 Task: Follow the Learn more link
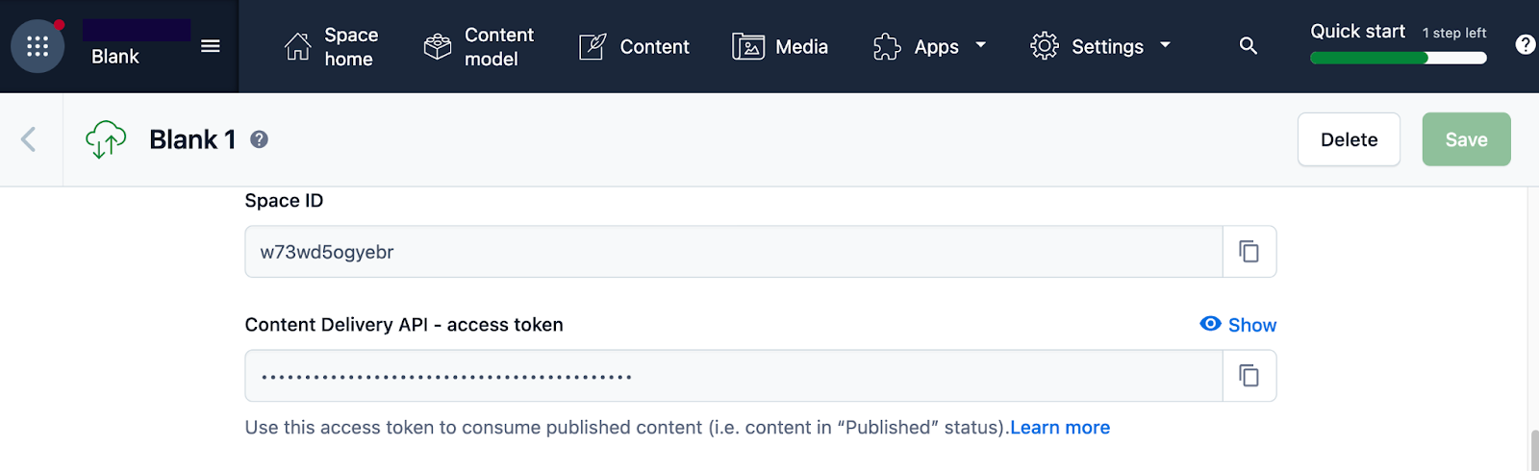(x=1060, y=428)
